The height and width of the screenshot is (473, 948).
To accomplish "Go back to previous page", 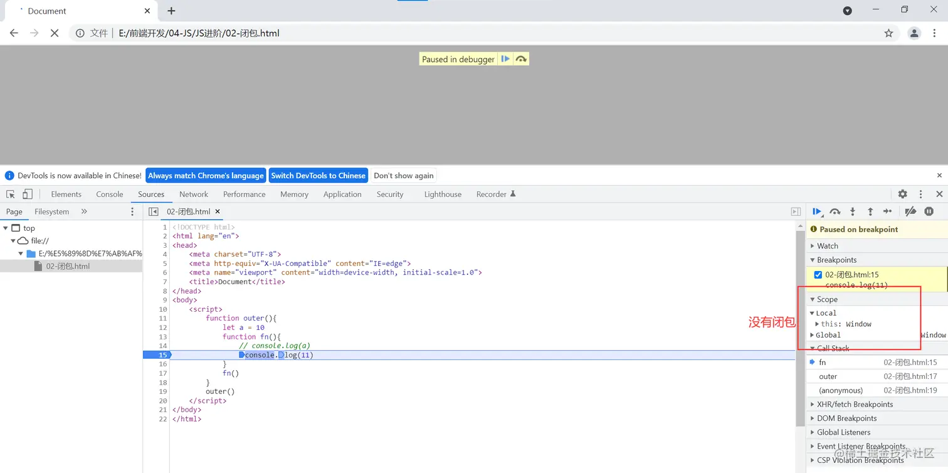I will pos(14,33).
